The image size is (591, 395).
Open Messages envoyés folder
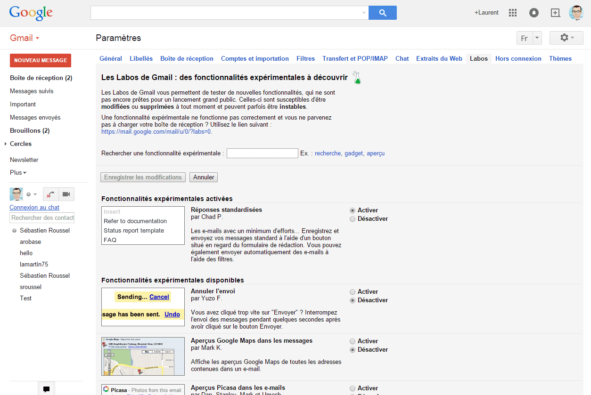pyautogui.click(x=35, y=118)
